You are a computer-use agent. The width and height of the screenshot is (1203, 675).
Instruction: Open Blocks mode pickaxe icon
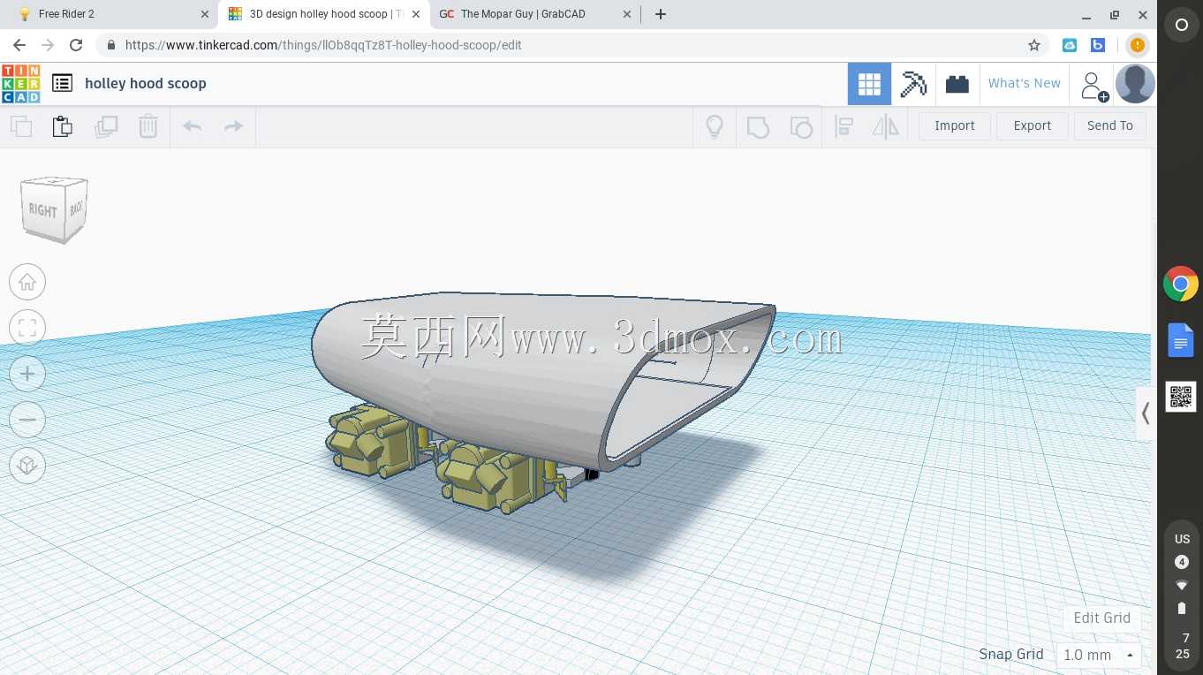coord(913,84)
